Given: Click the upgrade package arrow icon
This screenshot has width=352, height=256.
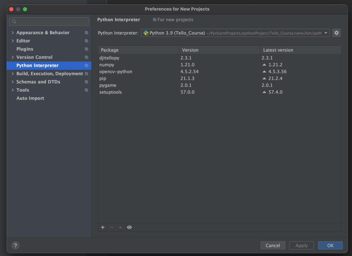Looking at the screenshot, I should 121,227.
